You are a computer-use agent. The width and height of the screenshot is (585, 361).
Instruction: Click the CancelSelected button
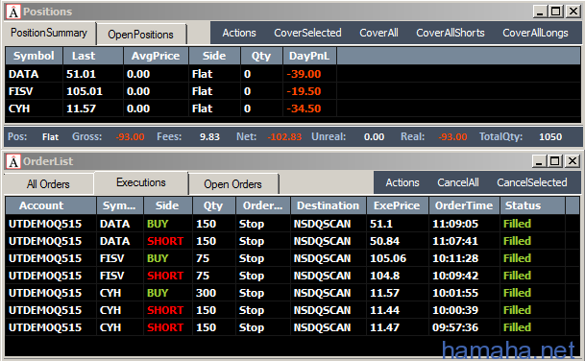(x=532, y=182)
